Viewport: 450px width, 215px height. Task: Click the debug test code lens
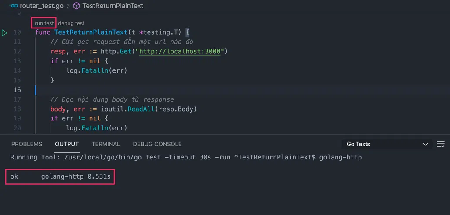pyautogui.click(x=71, y=23)
